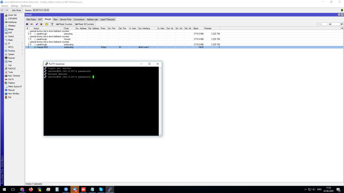Click Exit in sidebar
The height and width of the screenshot is (193, 344).
(x=10, y=97)
